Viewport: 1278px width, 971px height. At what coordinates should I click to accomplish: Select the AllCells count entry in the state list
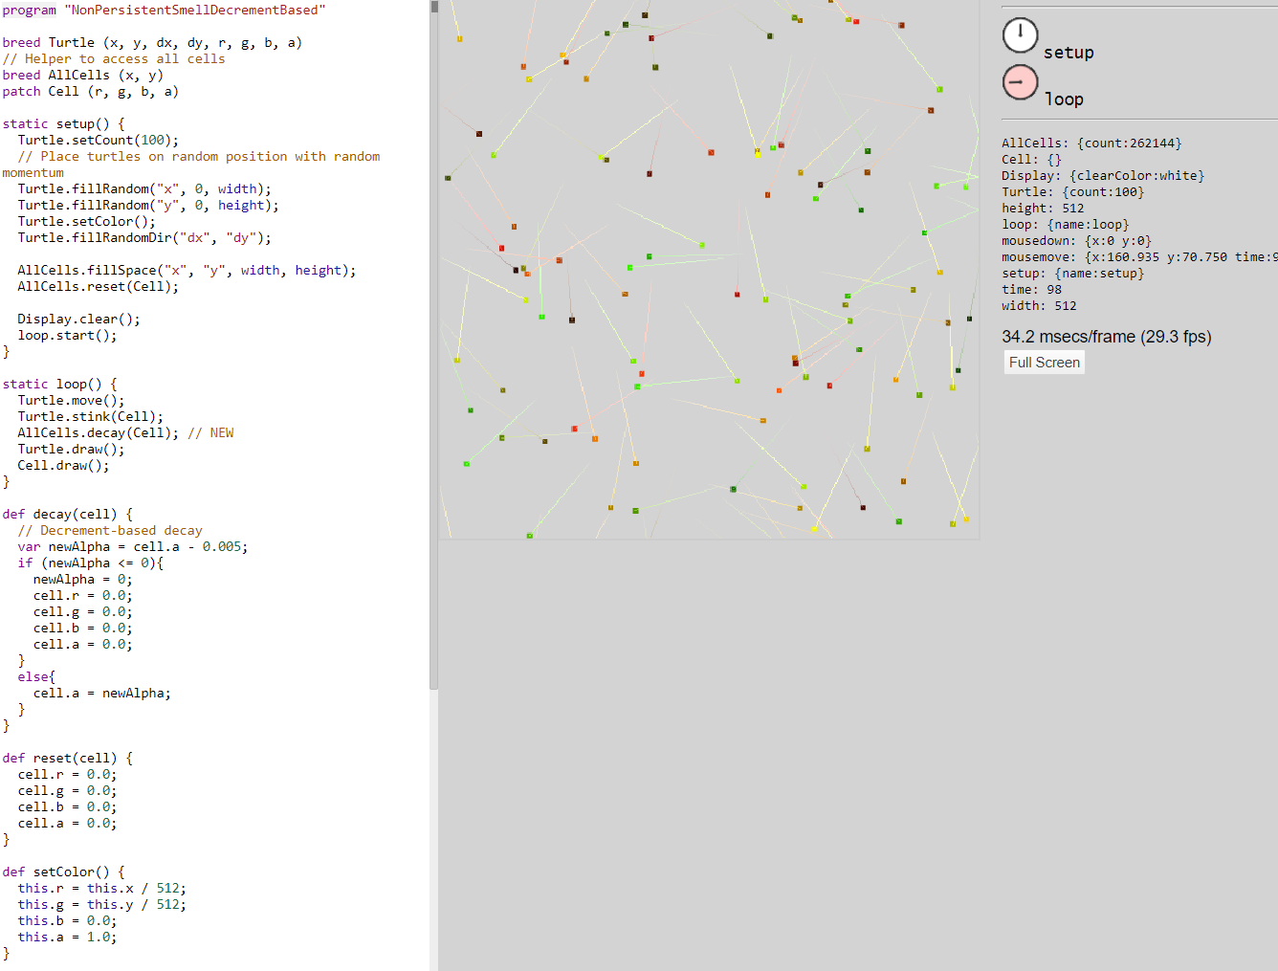point(1091,143)
